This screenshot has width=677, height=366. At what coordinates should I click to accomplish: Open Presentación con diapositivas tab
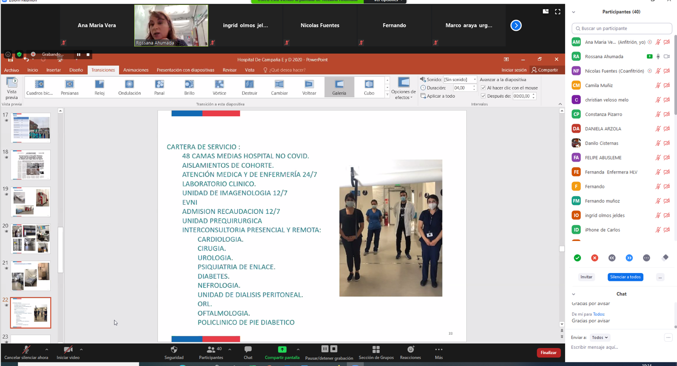(185, 70)
